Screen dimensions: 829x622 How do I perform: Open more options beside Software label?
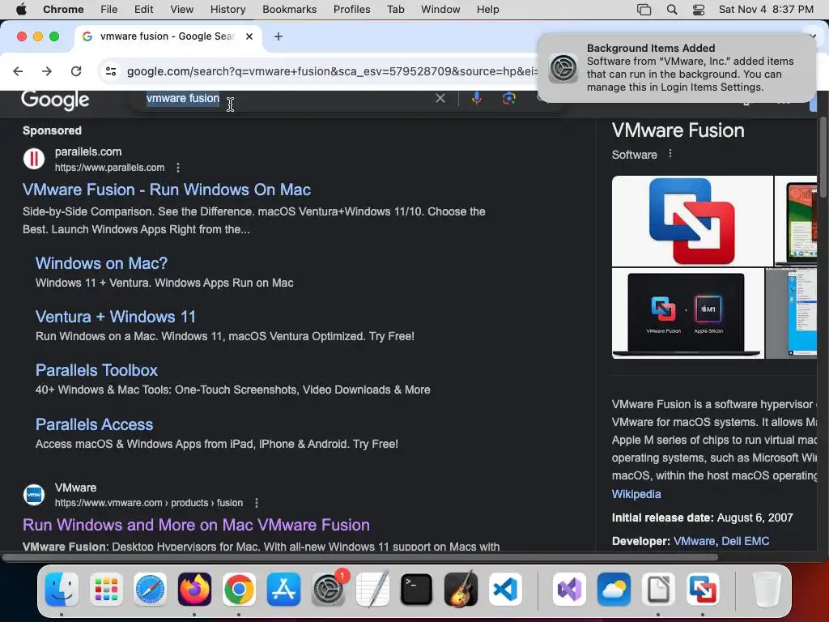(x=670, y=154)
